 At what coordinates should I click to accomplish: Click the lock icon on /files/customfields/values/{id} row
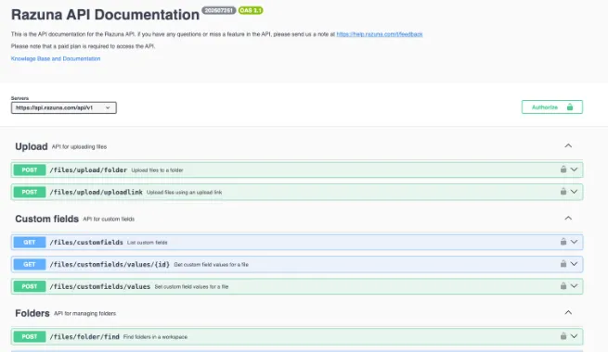click(563, 264)
